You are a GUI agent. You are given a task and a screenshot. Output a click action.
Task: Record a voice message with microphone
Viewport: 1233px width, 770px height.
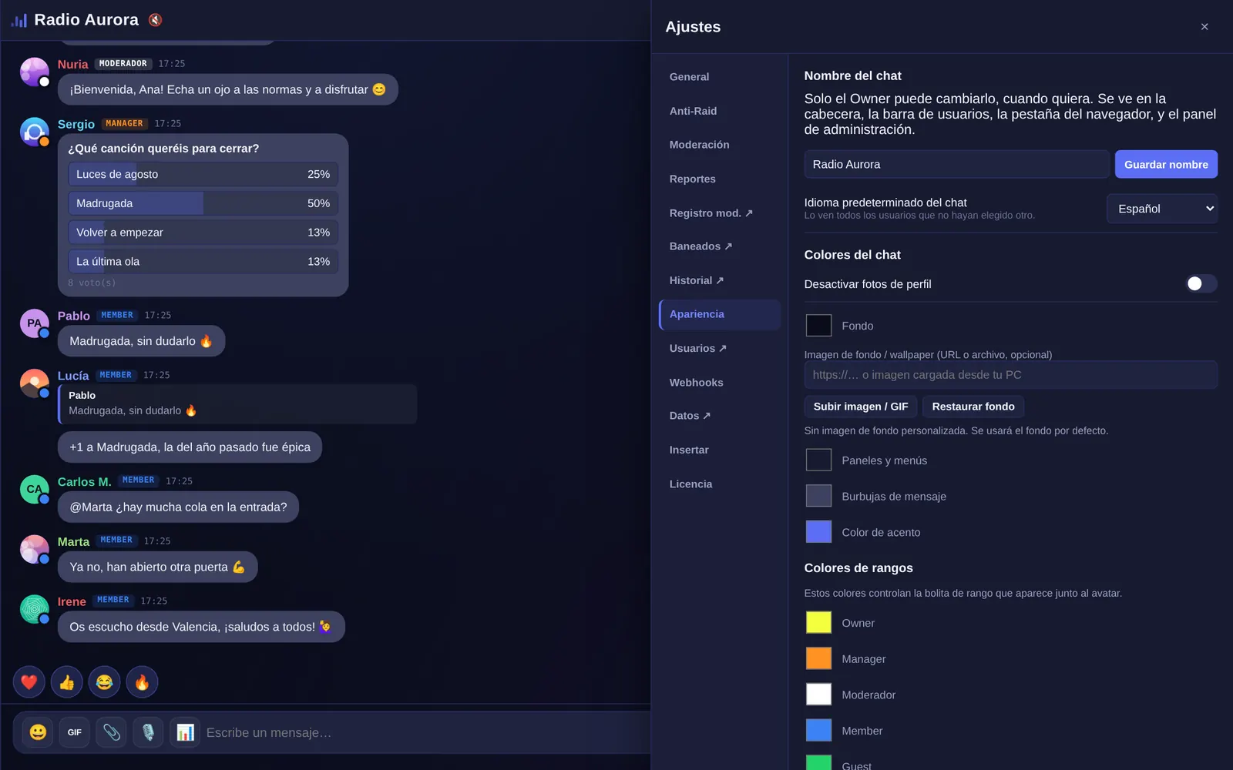[x=148, y=732]
